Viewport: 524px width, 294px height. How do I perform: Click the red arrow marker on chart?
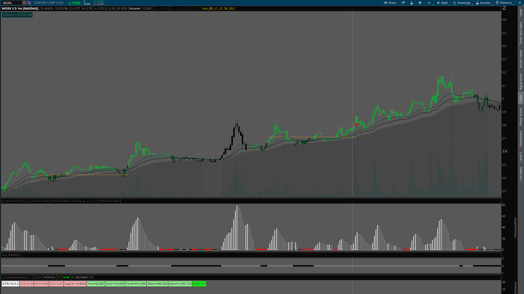click(357, 124)
